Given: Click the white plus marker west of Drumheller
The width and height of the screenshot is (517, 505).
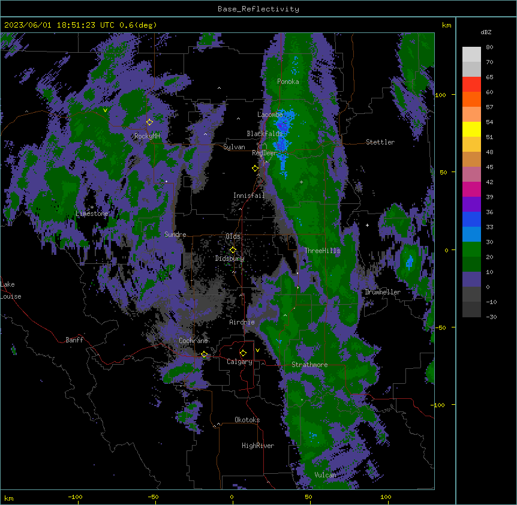Looking at the screenshot, I should (x=367, y=225).
